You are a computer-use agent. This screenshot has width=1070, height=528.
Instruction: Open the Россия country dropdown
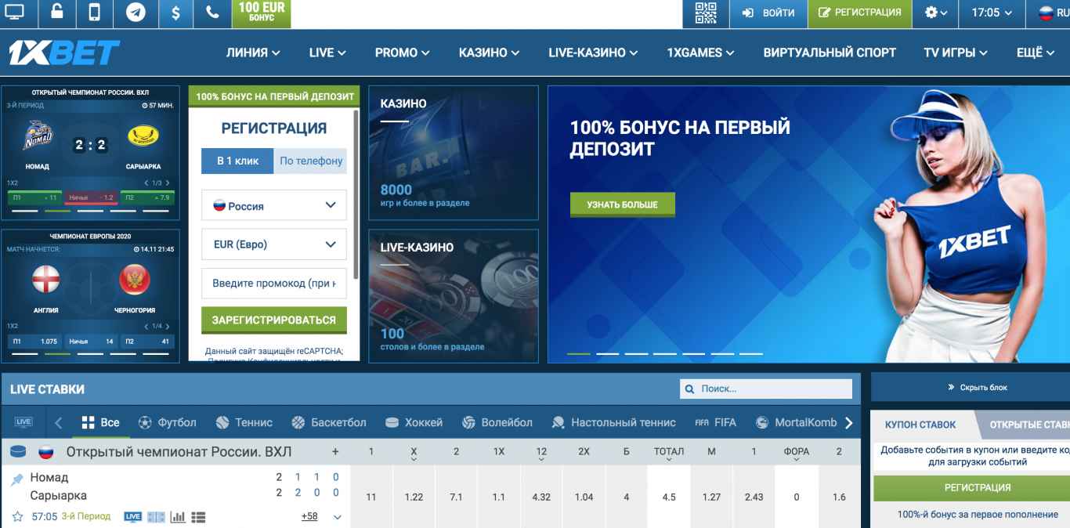click(x=274, y=205)
